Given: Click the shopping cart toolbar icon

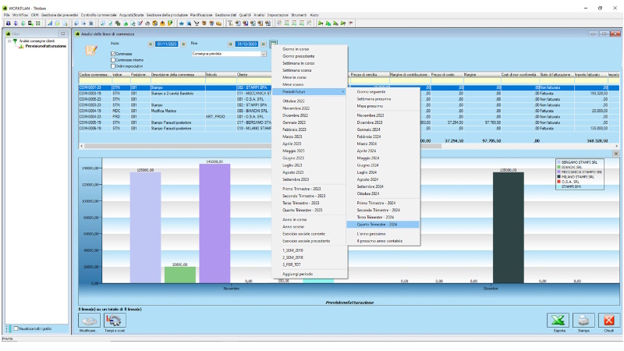Looking at the screenshot, I should [x=197, y=23].
